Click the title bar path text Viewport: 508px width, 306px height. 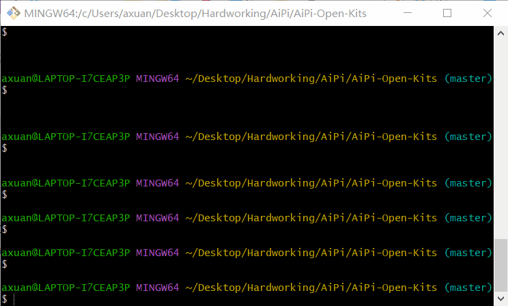pyautogui.click(x=195, y=14)
